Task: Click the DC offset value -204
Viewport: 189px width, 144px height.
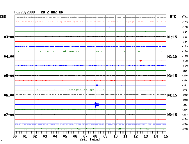Action: click(185, 75)
